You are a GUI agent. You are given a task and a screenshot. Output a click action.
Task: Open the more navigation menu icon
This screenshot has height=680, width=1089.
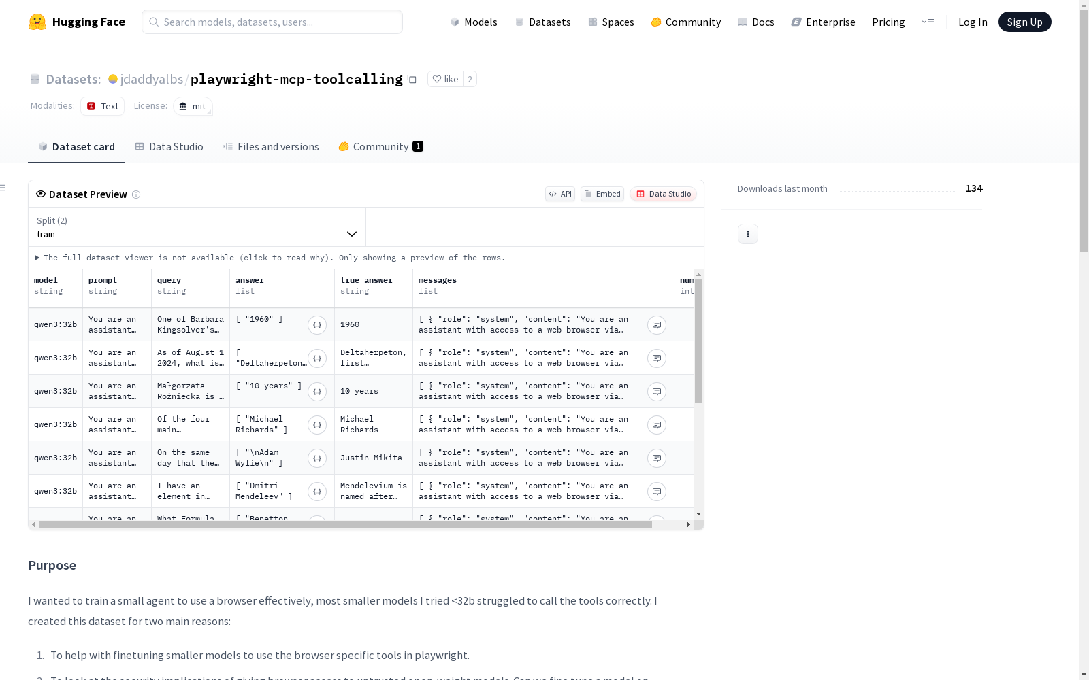coord(928,22)
